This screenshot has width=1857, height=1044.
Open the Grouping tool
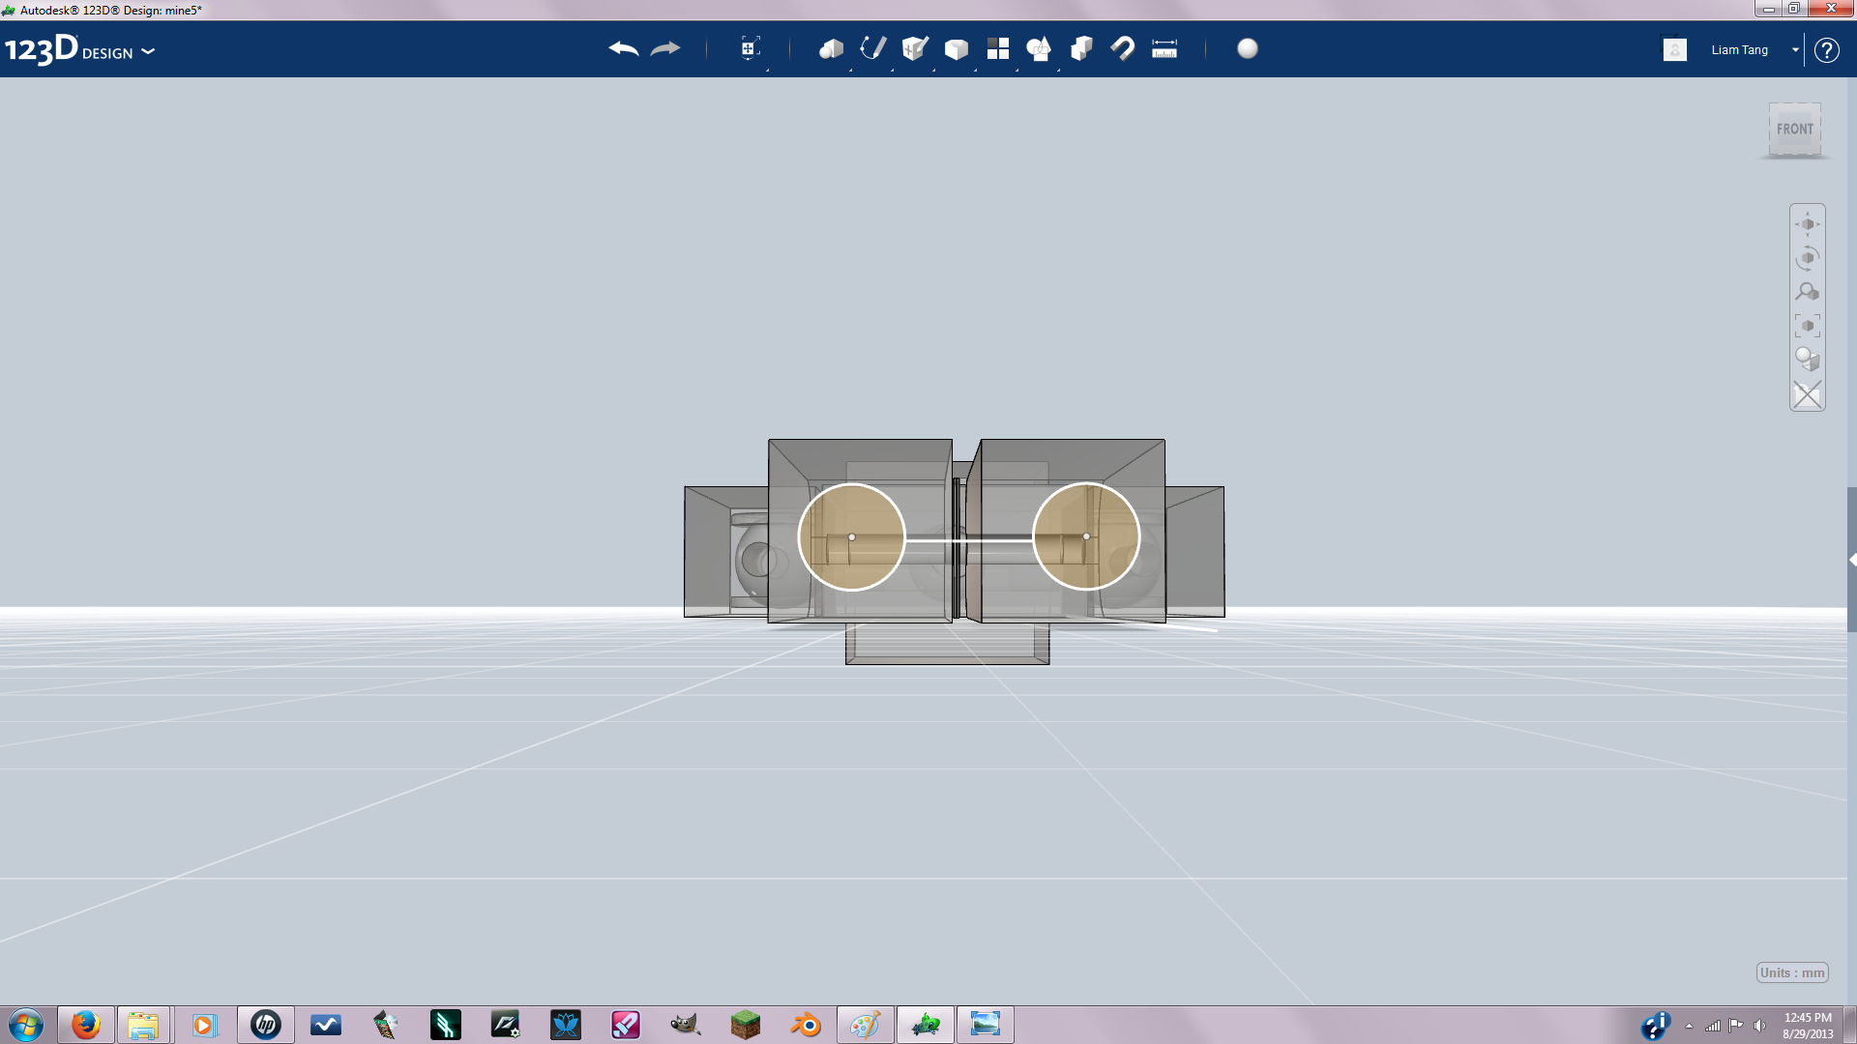point(1040,48)
